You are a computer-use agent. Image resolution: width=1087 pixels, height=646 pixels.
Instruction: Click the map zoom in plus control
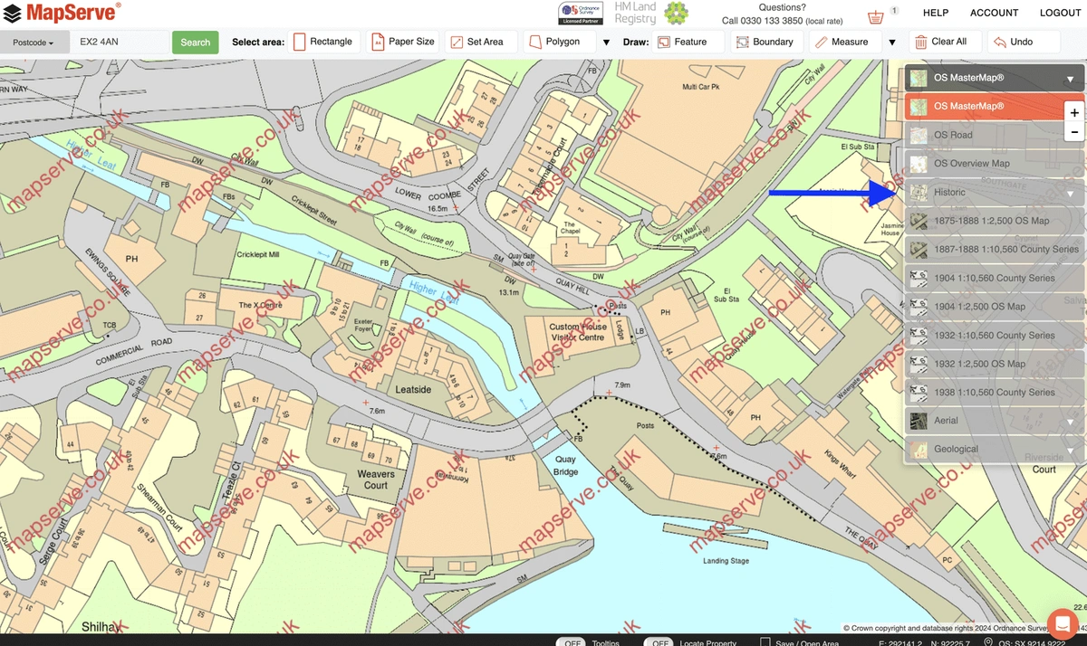(1074, 112)
